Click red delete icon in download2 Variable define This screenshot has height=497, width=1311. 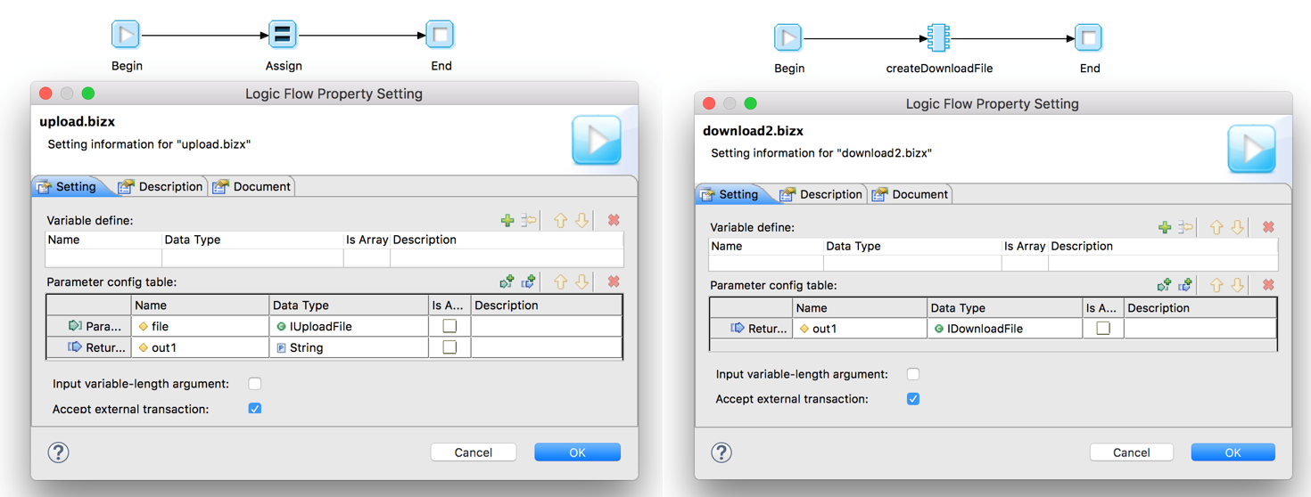point(1268,228)
